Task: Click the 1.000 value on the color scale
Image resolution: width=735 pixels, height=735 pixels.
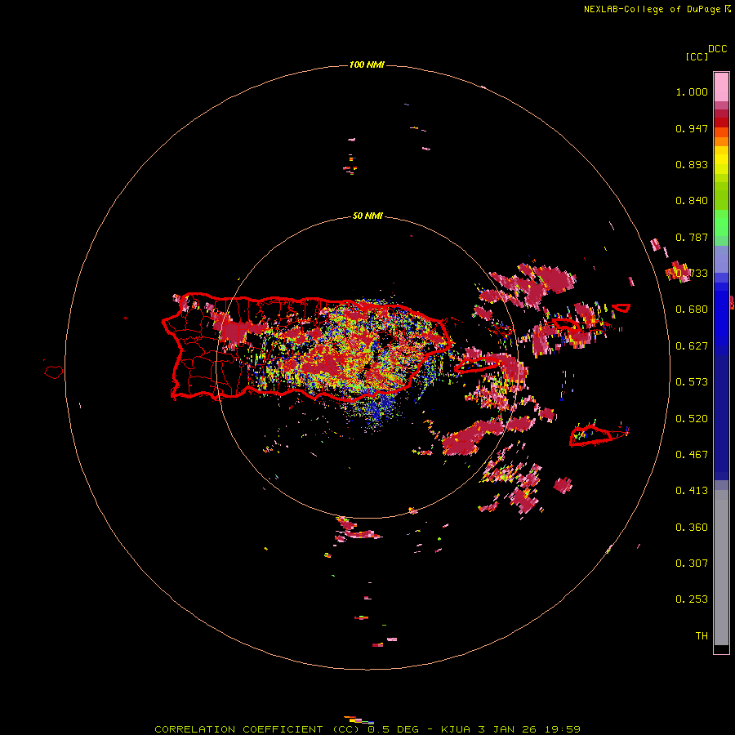Action: (692, 91)
